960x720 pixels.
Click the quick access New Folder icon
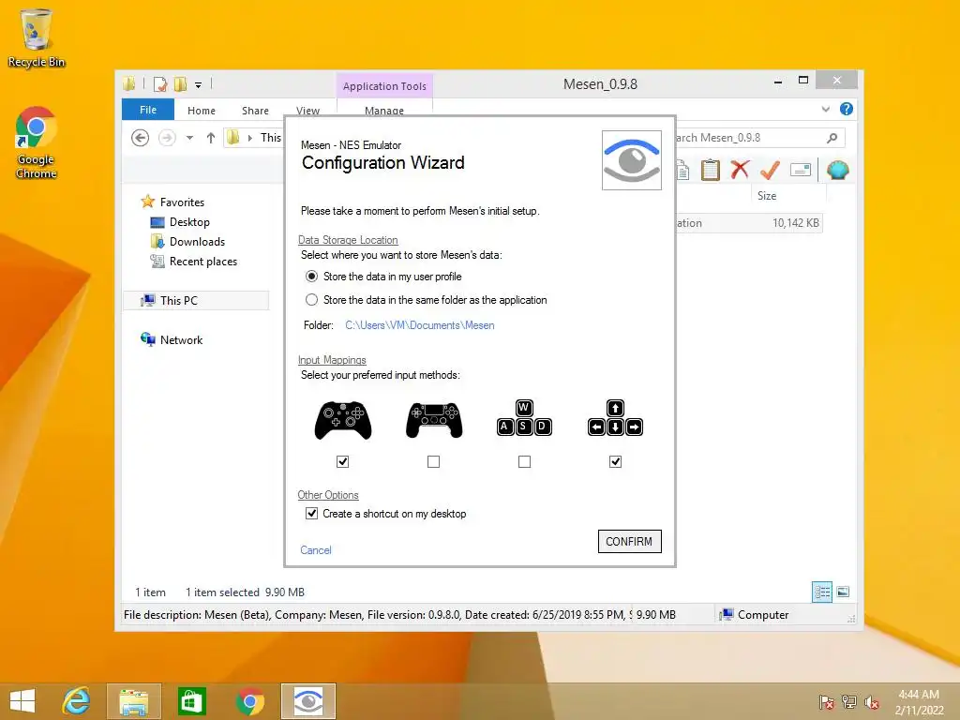180,84
